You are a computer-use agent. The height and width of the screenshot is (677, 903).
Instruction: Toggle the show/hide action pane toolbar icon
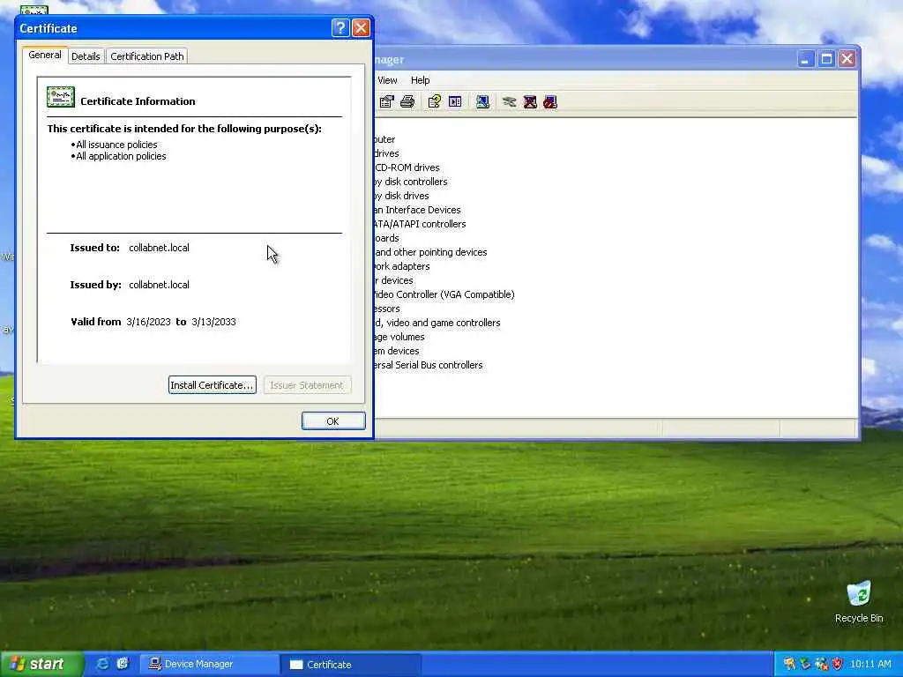[x=455, y=102]
